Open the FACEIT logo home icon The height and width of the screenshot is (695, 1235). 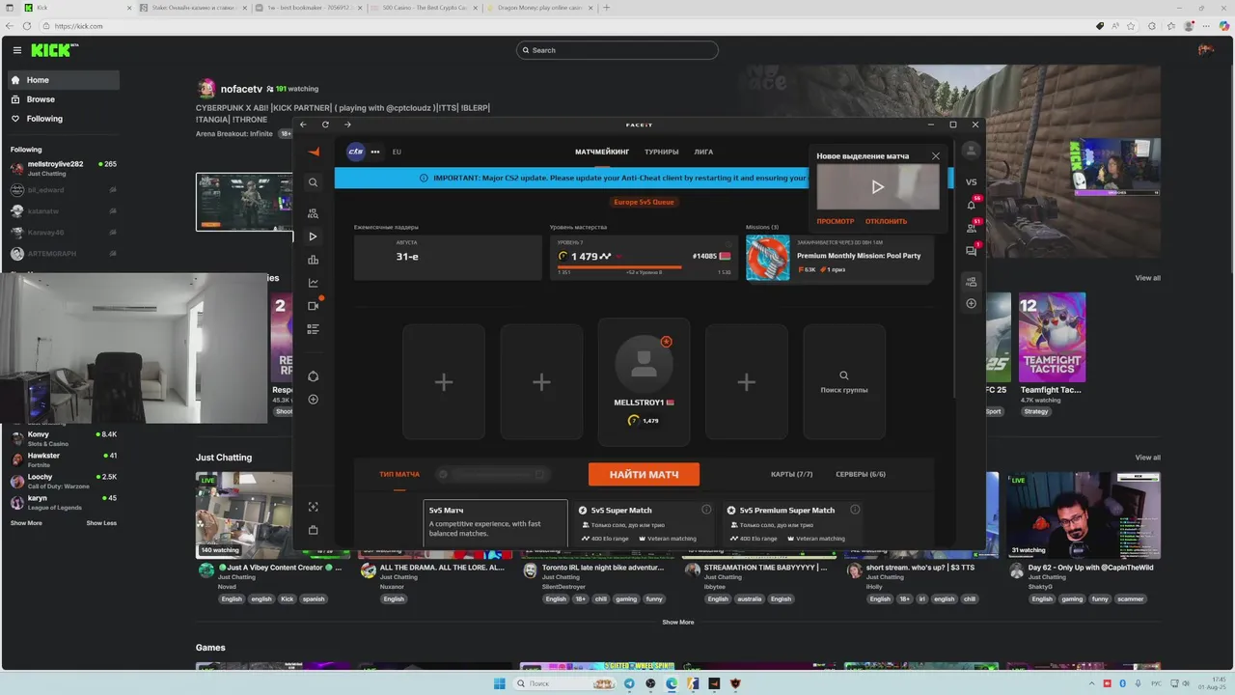click(314, 152)
